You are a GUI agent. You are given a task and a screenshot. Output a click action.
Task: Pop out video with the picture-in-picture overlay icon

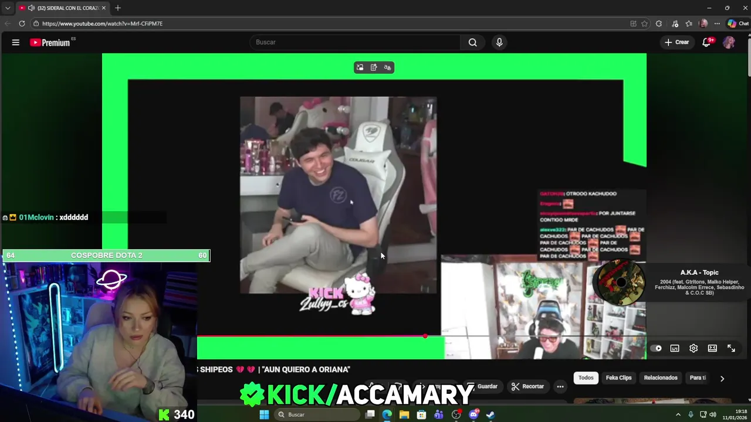(360, 67)
